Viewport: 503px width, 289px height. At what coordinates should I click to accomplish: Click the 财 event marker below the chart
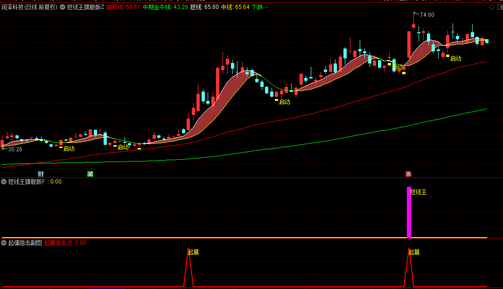41,174
